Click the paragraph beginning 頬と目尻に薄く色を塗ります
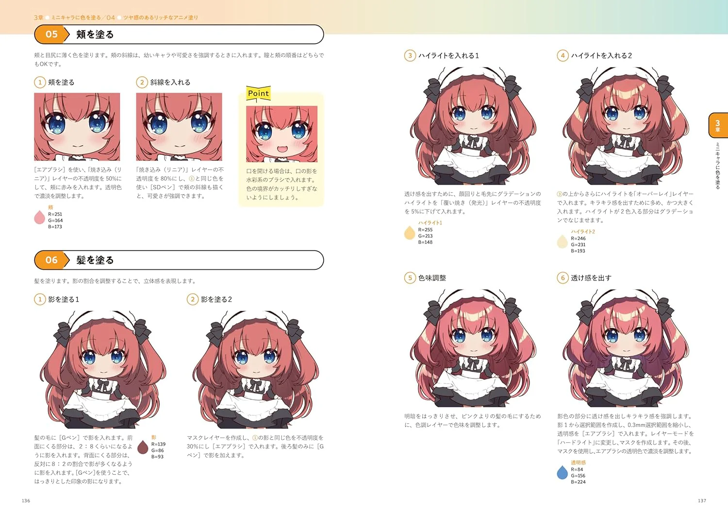 tap(179, 60)
